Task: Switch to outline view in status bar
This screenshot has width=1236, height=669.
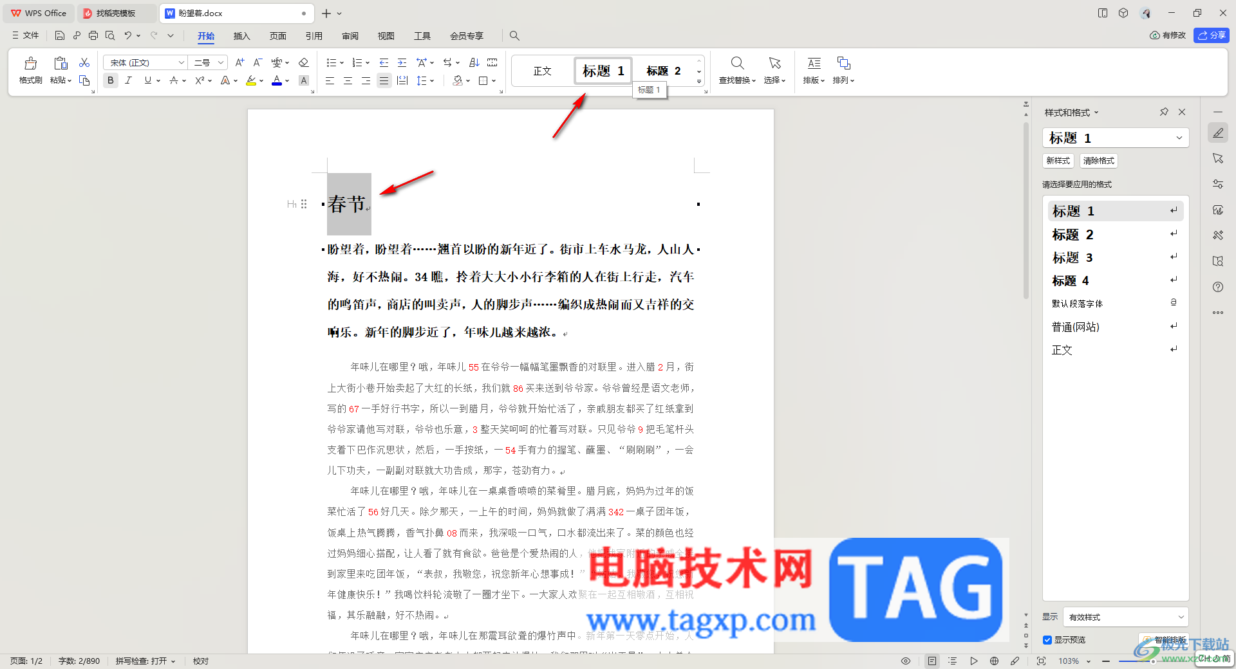Action: (953, 661)
